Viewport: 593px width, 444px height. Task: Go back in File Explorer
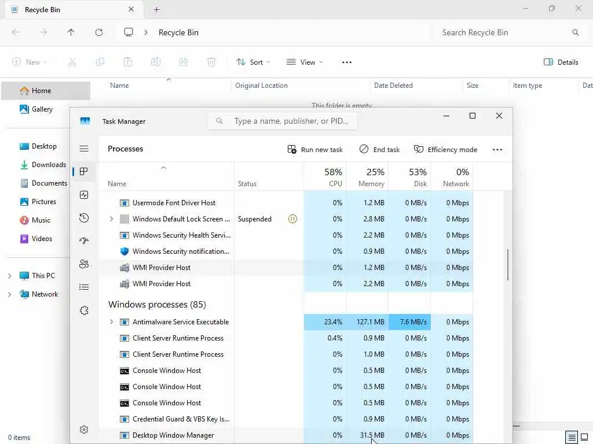point(16,32)
